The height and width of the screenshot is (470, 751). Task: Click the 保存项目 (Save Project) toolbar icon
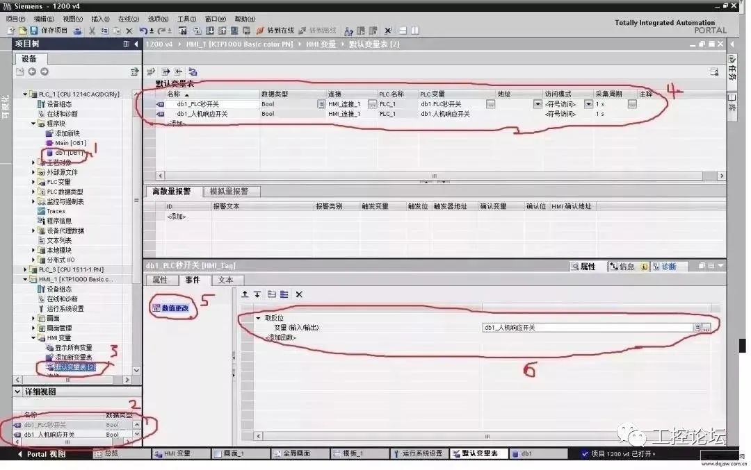(x=35, y=31)
